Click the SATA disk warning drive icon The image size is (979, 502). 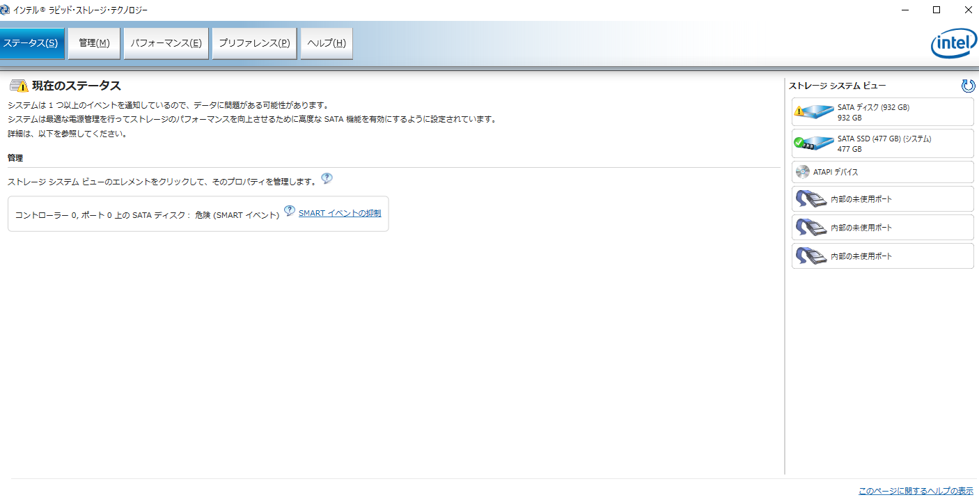(x=814, y=111)
